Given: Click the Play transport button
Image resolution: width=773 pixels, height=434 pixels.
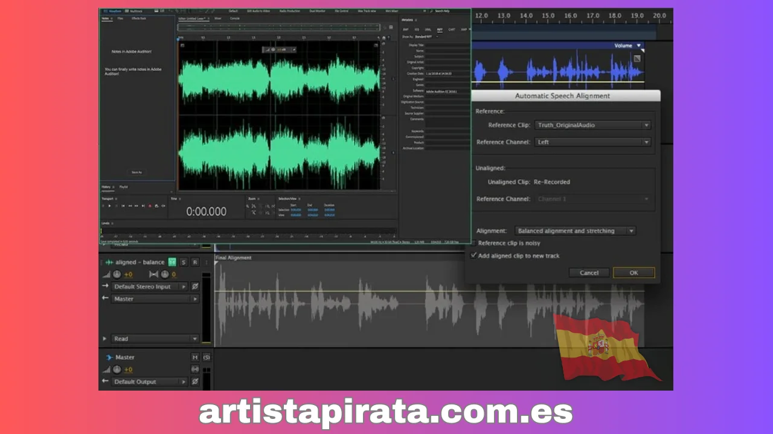Looking at the screenshot, I should (109, 206).
